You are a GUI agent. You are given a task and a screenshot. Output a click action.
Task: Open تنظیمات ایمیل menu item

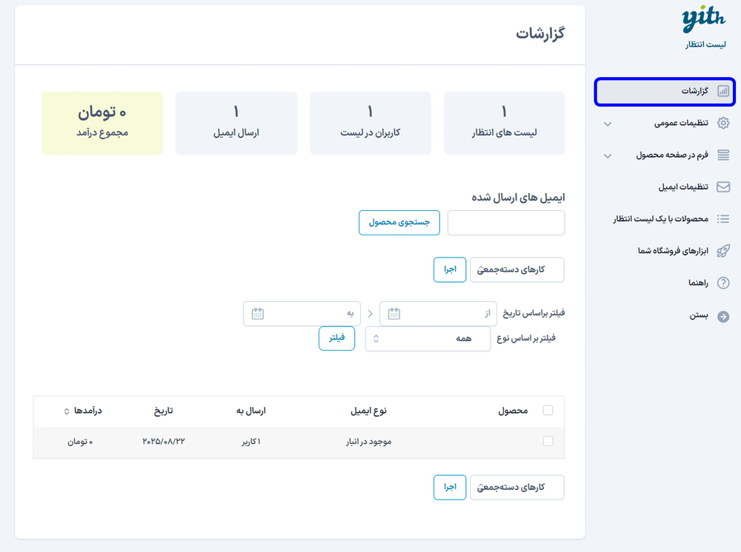tap(665, 186)
